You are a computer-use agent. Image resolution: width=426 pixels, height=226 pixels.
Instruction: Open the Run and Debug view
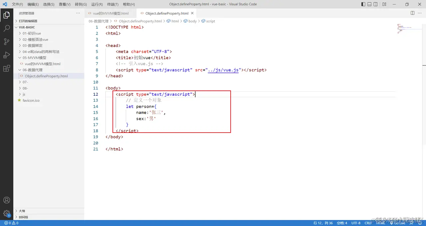point(6,55)
